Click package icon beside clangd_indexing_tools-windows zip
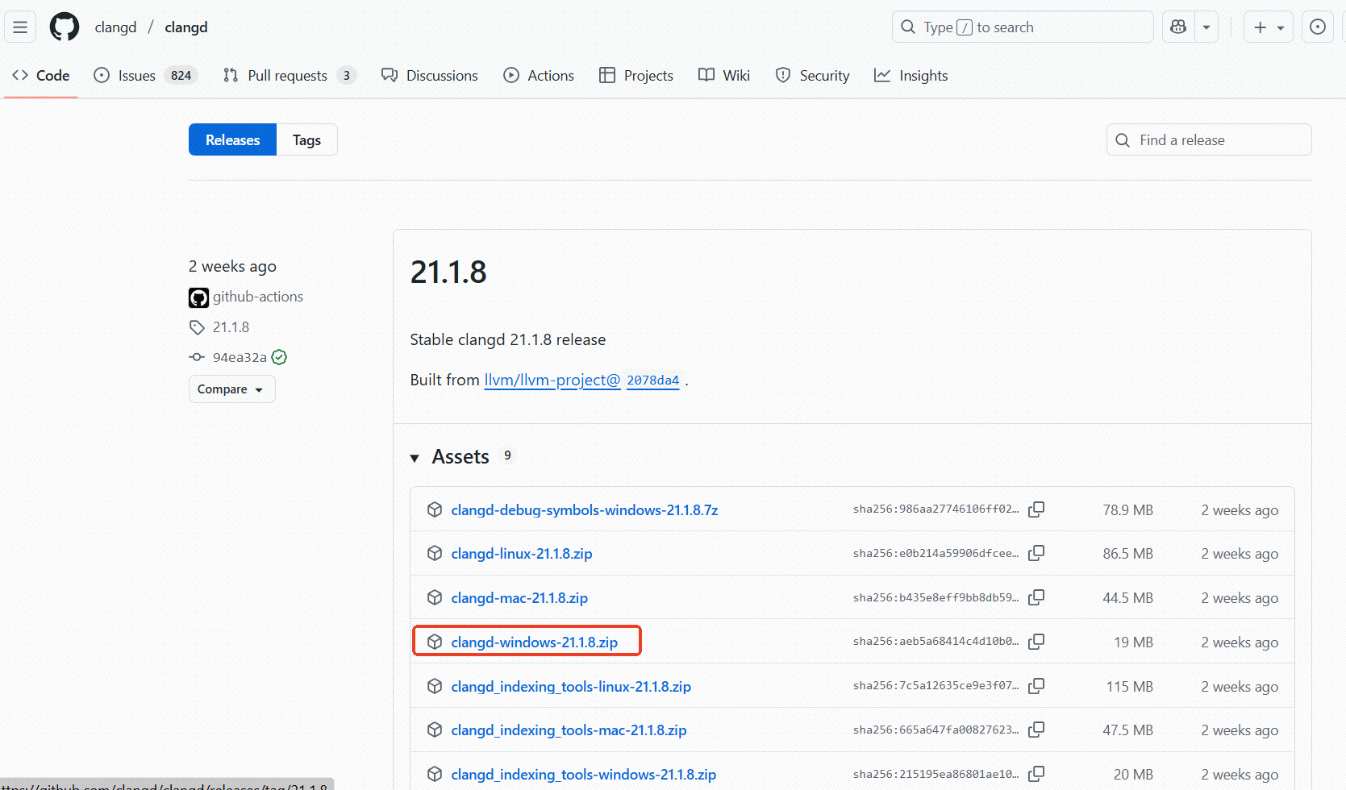 coord(435,774)
